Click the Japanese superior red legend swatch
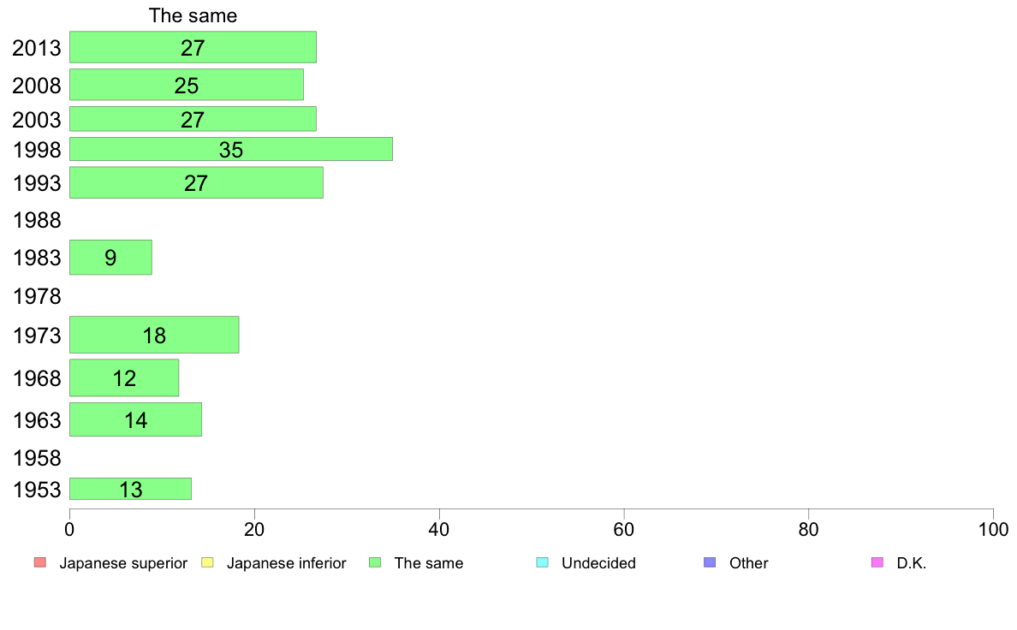Image resolution: width=1017 pixels, height=630 pixels. [x=40, y=562]
